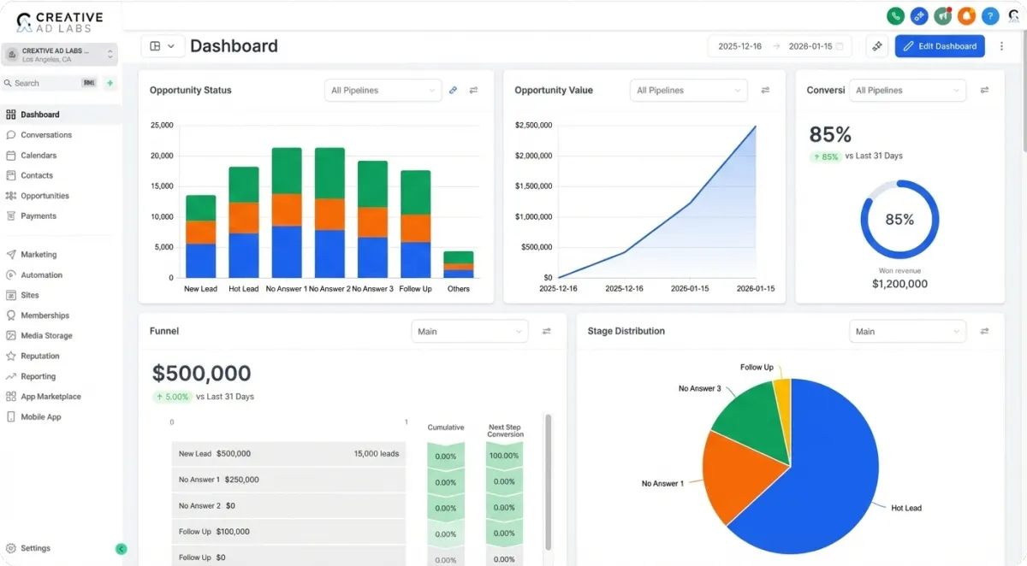
Task: Open the orange notifications bell icon
Action: [966, 15]
